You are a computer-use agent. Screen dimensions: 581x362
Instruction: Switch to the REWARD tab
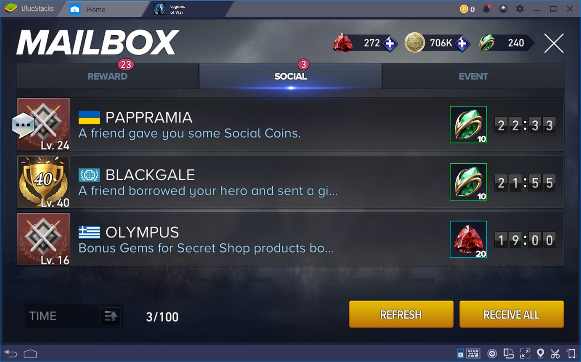107,76
